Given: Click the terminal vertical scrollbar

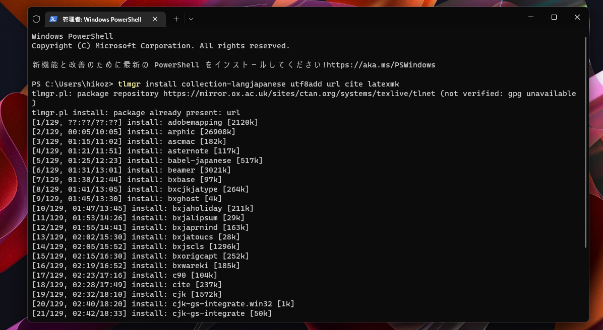Looking at the screenshot, I should pyautogui.click(x=586, y=142).
